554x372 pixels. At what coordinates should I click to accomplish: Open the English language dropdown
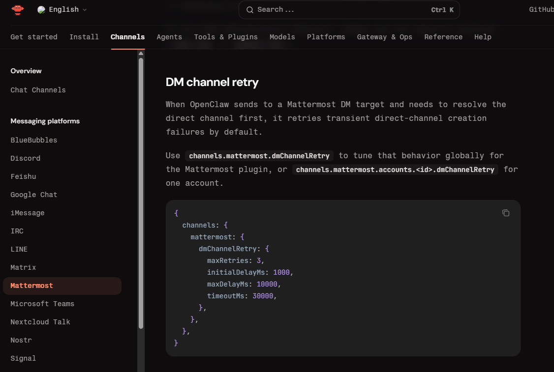tap(62, 9)
